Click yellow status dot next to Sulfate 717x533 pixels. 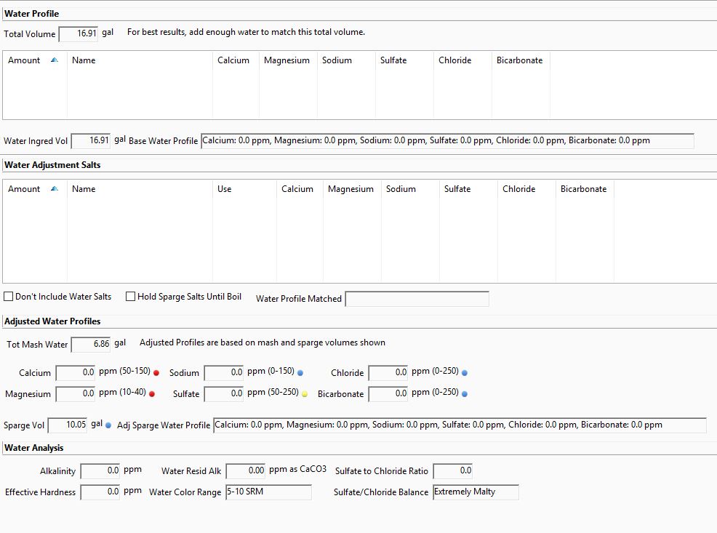(x=305, y=394)
